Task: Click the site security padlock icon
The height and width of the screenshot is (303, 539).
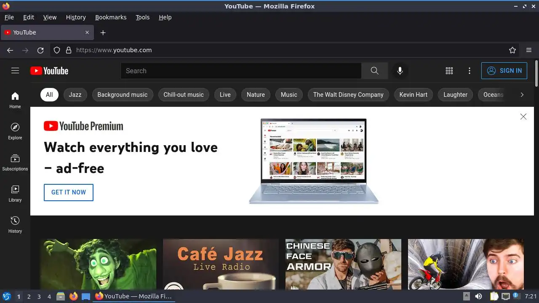Action: (x=69, y=50)
